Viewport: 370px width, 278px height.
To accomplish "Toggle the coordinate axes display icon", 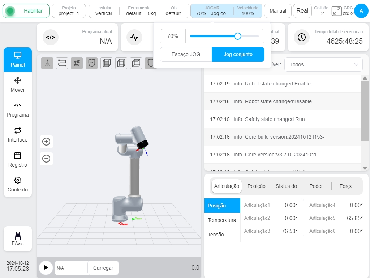I will (x=47, y=63).
